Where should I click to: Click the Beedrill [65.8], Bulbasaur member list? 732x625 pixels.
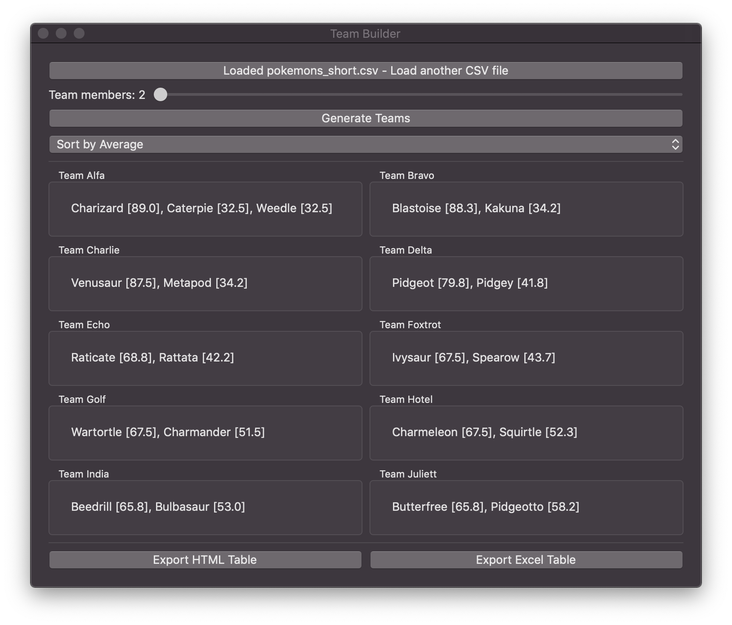tap(158, 507)
